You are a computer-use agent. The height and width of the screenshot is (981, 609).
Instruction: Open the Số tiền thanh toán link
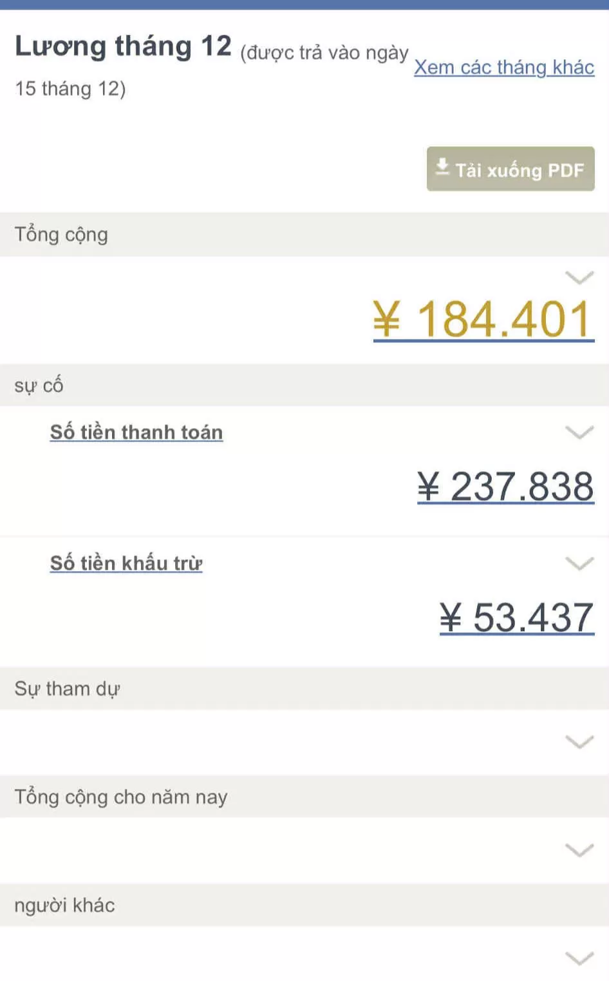(136, 432)
